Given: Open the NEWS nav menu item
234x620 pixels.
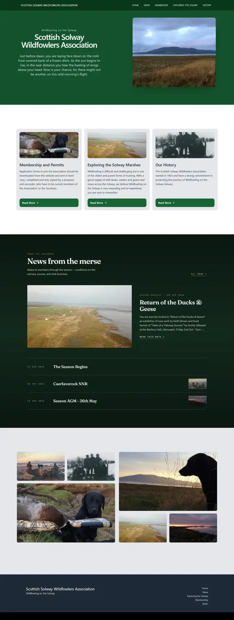Looking at the screenshot, I should pos(147,5).
